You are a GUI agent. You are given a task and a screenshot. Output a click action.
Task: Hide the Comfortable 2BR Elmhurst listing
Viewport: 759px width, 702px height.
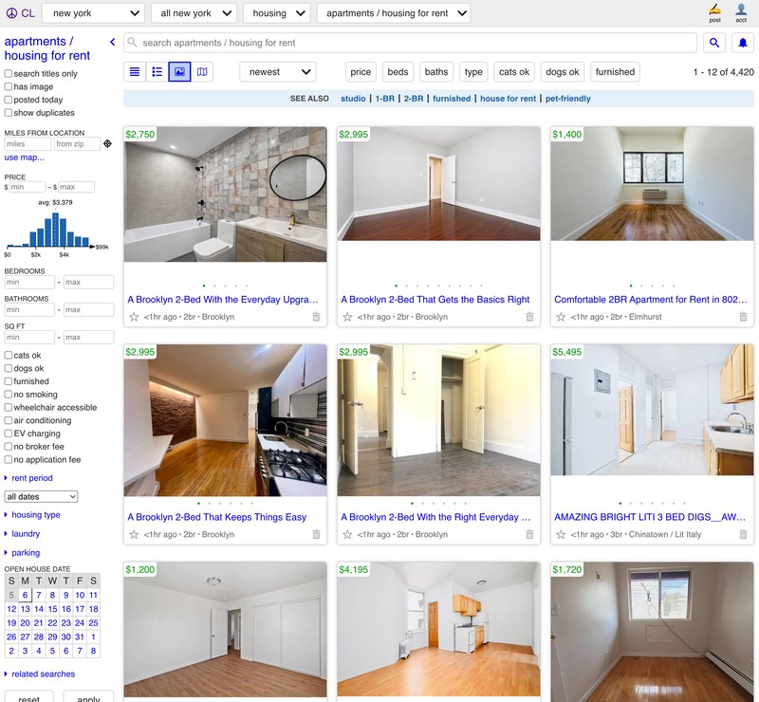743,317
